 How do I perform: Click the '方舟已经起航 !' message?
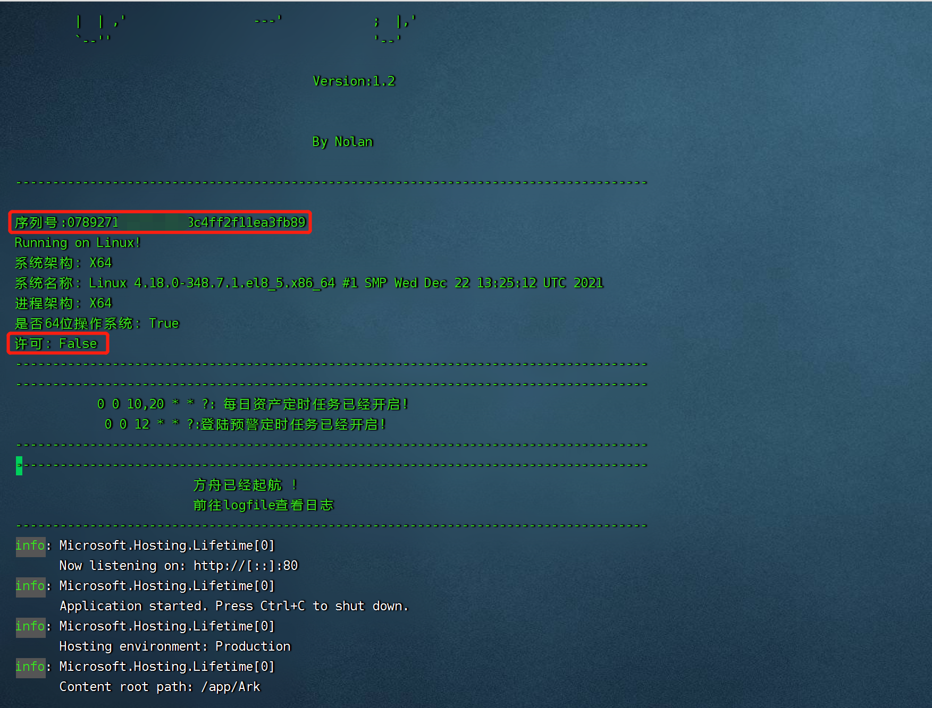[x=245, y=485]
